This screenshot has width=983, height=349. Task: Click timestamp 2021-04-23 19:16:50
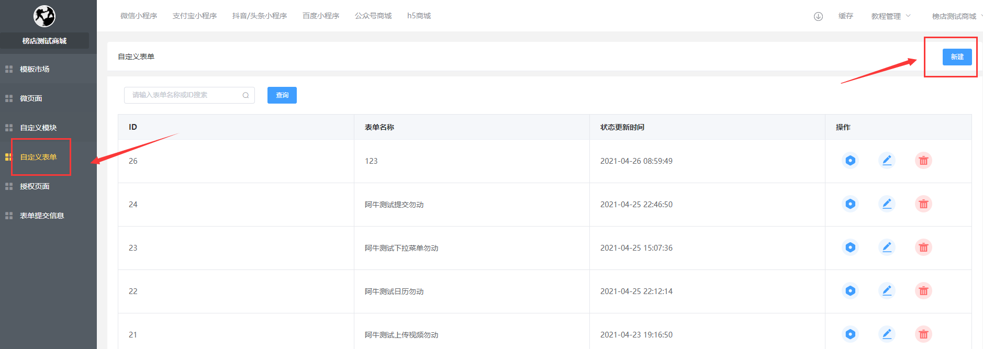coord(636,335)
